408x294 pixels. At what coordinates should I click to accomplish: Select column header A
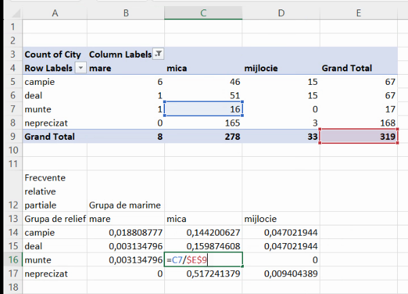click(54, 13)
